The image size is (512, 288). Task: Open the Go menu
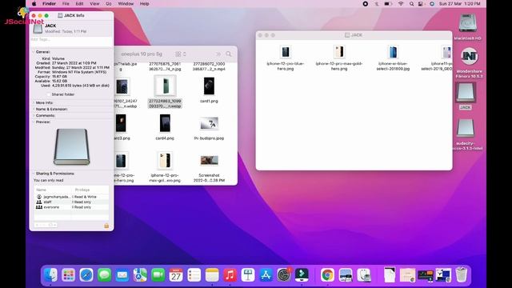(x=109, y=4)
